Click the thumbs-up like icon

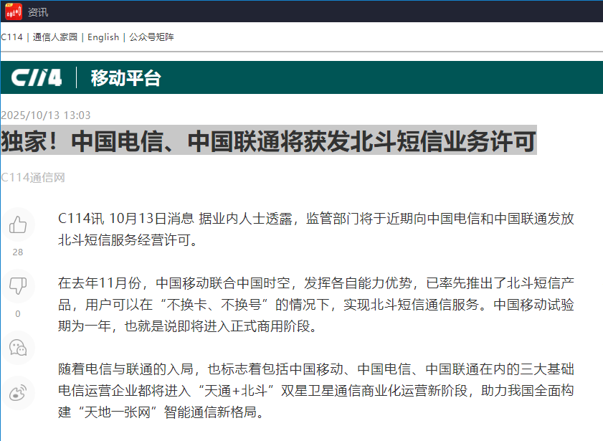(x=18, y=224)
